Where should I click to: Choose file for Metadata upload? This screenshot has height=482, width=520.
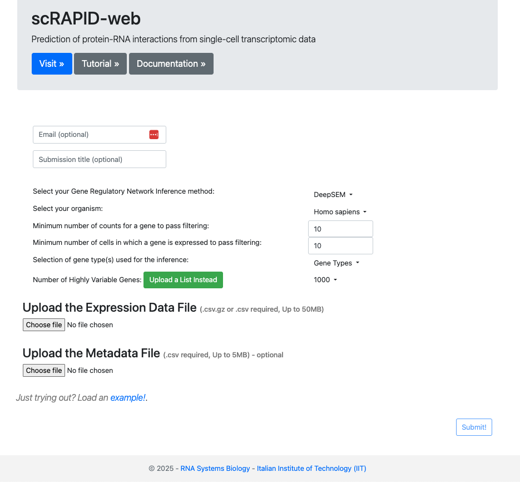click(x=44, y=371)
